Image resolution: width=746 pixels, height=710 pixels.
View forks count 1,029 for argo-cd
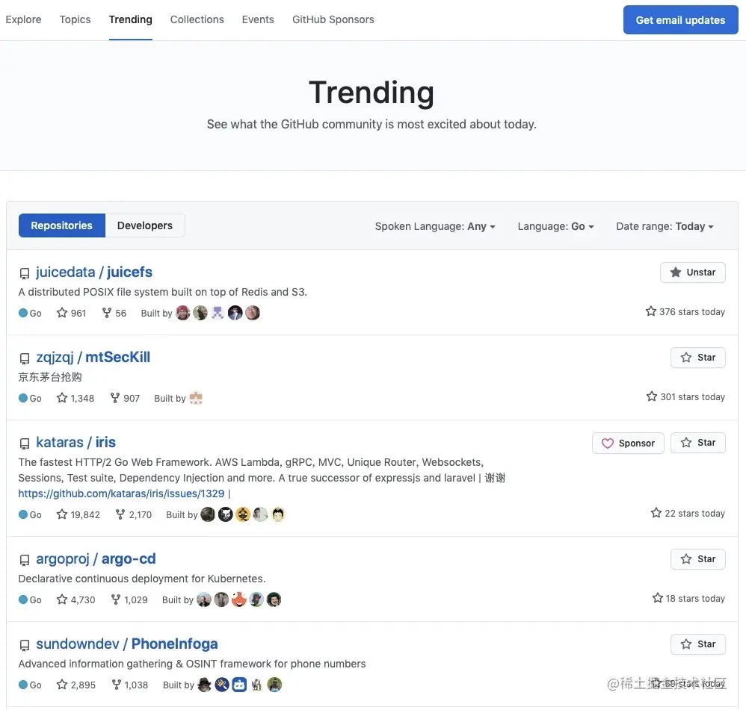[x=129, y=600]
